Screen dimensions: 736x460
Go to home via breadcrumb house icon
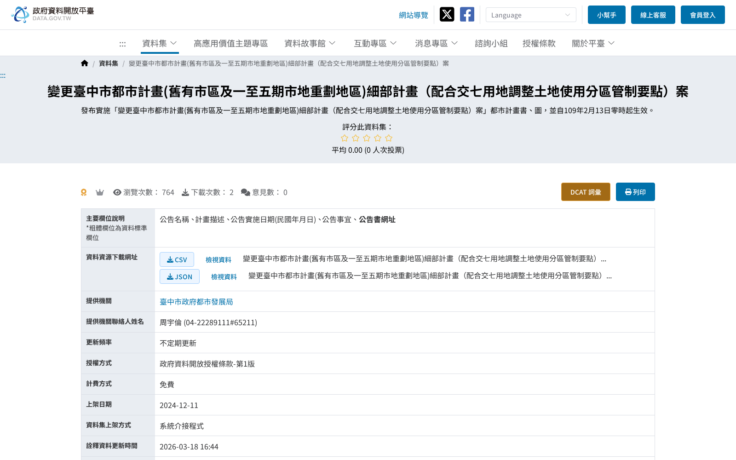85,63
